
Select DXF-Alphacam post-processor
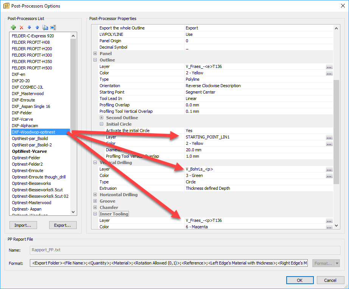pos(25,126)
